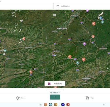Select the orange location pin north of East Stroudsburg
This screenshot has height=107, width=110.
[93, 37]
